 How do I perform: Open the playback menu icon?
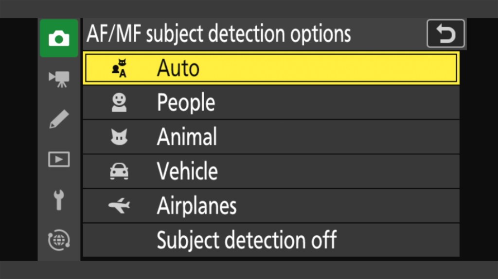tap(59, 160)
